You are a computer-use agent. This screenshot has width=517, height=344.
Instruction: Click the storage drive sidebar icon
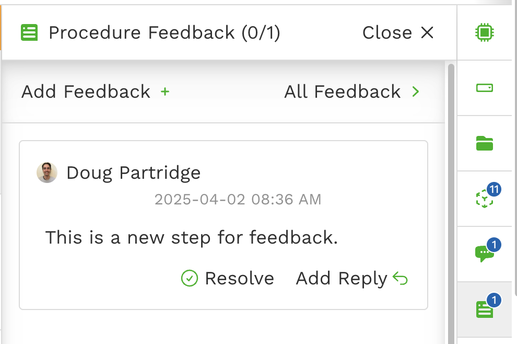pos(485,88)
